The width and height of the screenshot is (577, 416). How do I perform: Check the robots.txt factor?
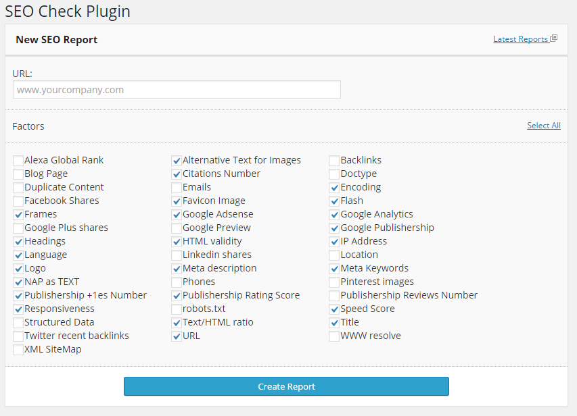click(x=177, y=309)
